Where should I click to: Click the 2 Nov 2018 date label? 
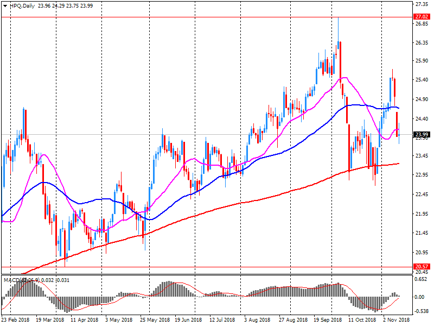point(396,320)
